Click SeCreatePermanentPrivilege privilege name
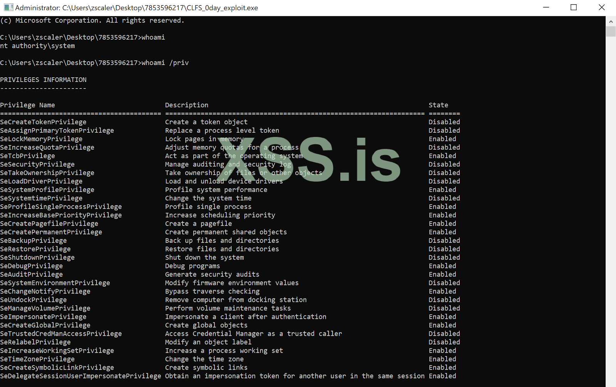 coord(51,232)
